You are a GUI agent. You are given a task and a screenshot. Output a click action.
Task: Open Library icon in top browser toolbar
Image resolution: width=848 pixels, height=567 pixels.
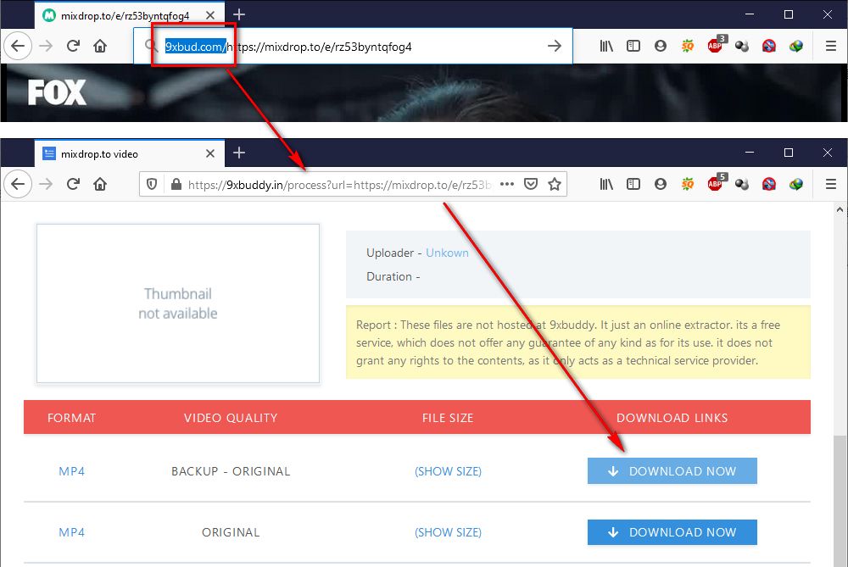click(606, 46)
